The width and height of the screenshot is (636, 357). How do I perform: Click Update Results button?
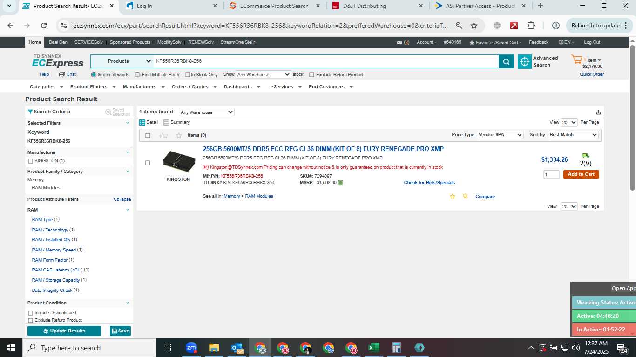tap(64, 331)
